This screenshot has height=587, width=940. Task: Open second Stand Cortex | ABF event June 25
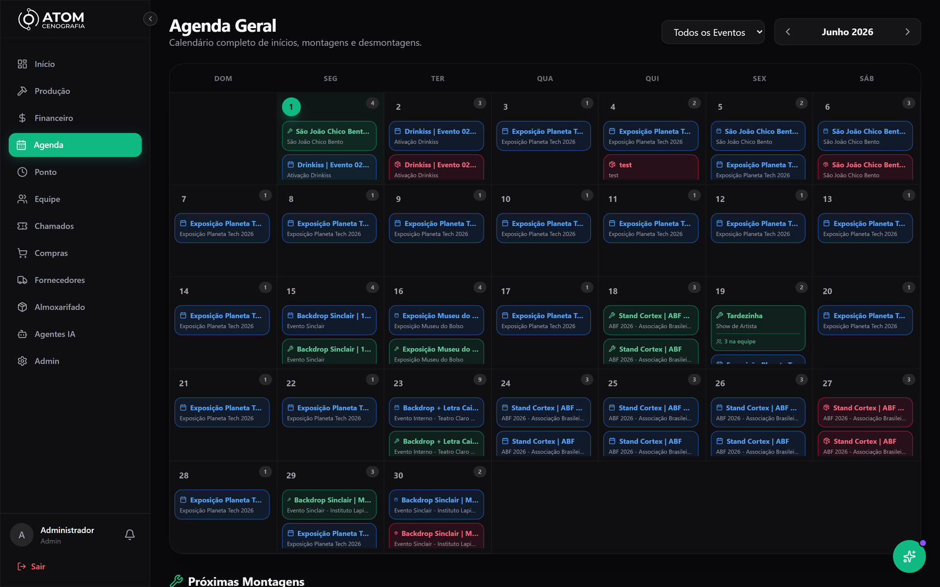pos(651,445)
